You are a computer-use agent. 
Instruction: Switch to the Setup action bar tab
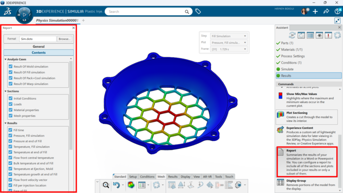point(133,177)
